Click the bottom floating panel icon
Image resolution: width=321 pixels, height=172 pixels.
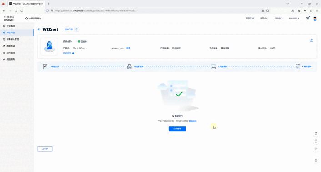316,160
